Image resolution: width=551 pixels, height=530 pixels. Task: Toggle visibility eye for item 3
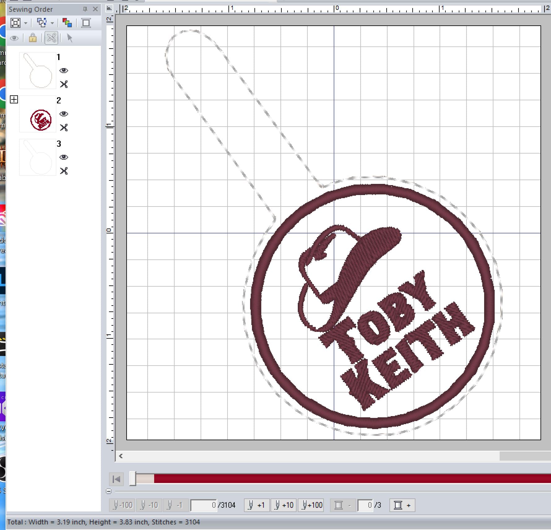coord(64,157)
